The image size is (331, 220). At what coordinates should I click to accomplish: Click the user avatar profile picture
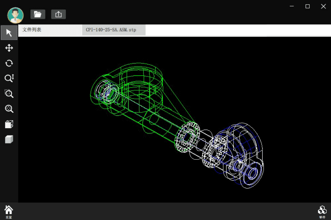tap(16, 15)
